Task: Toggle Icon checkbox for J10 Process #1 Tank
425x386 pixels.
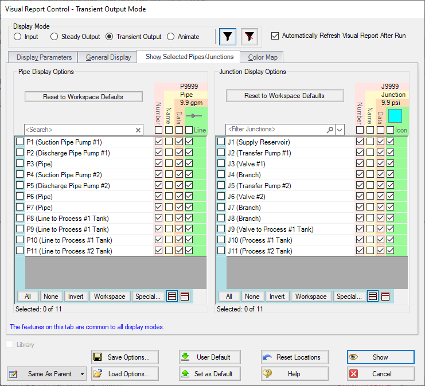Action: click(390, 239)
